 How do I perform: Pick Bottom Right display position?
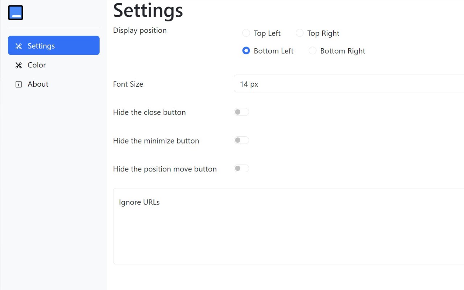[x=312, y=51]
